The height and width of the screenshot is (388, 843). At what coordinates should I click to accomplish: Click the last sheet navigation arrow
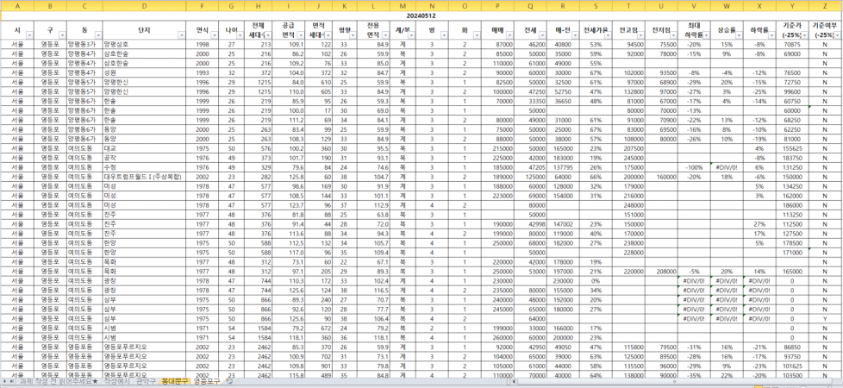tap(11, 381)
